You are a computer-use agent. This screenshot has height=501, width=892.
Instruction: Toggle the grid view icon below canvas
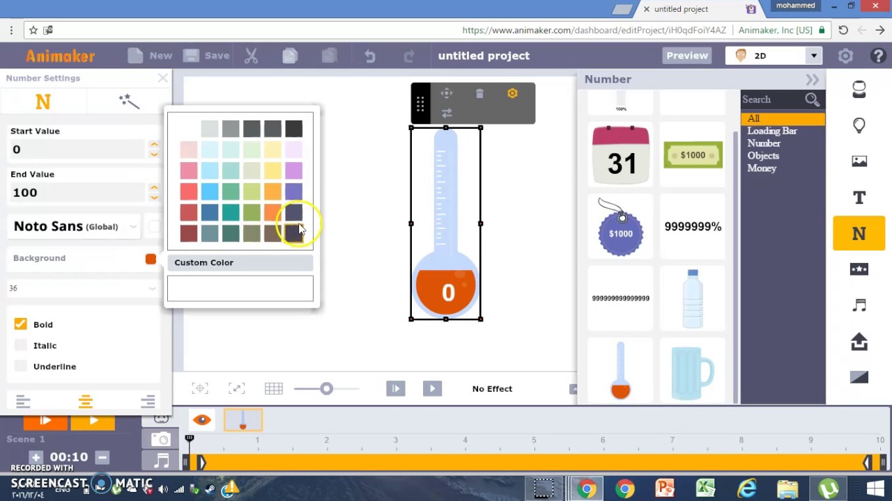273,388
